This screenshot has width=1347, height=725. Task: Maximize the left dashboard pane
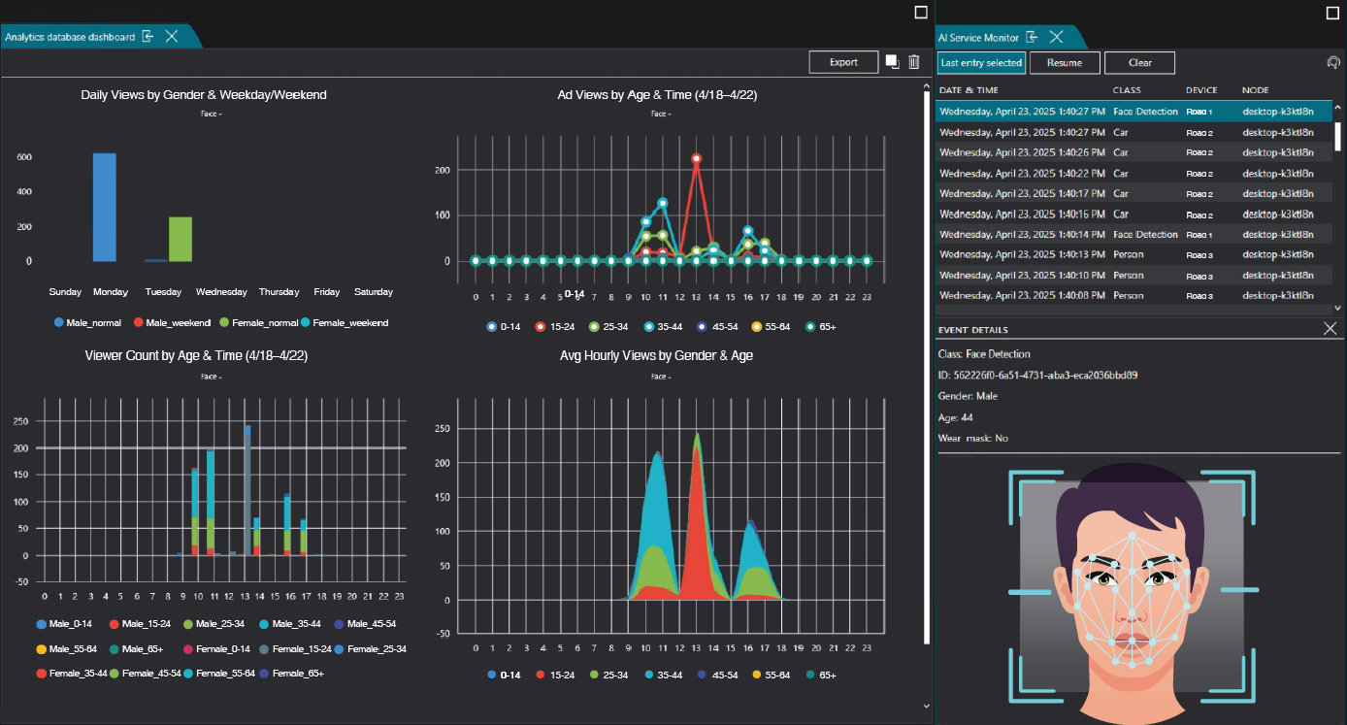(x=921, y=13)
